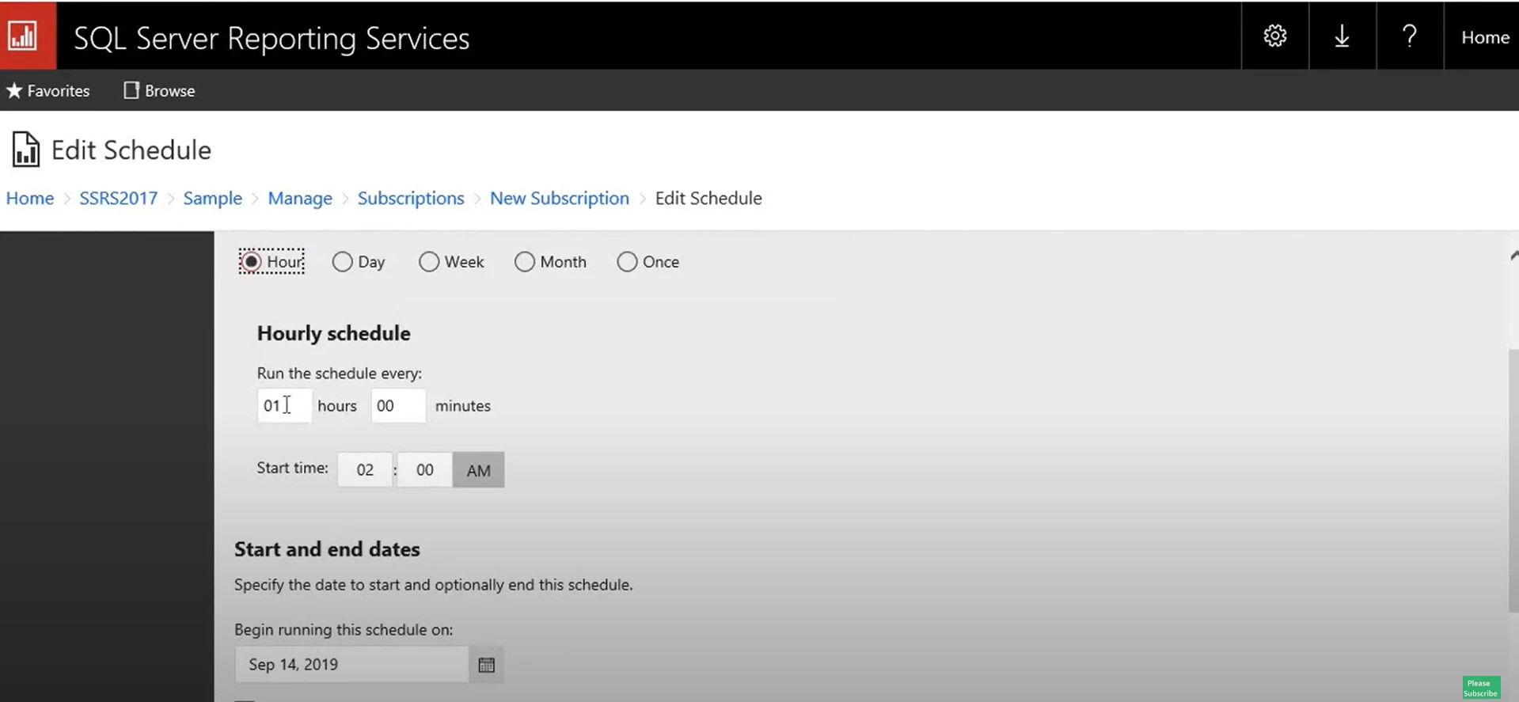Click the start time hour field
The width and height of the screenshot is (1519, 702).
pos(364,470)
